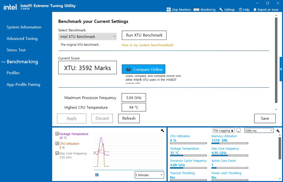Click the Refresh button
This screenshot has height=182, width=283.
pyautogui.click(x=129, y=118)
